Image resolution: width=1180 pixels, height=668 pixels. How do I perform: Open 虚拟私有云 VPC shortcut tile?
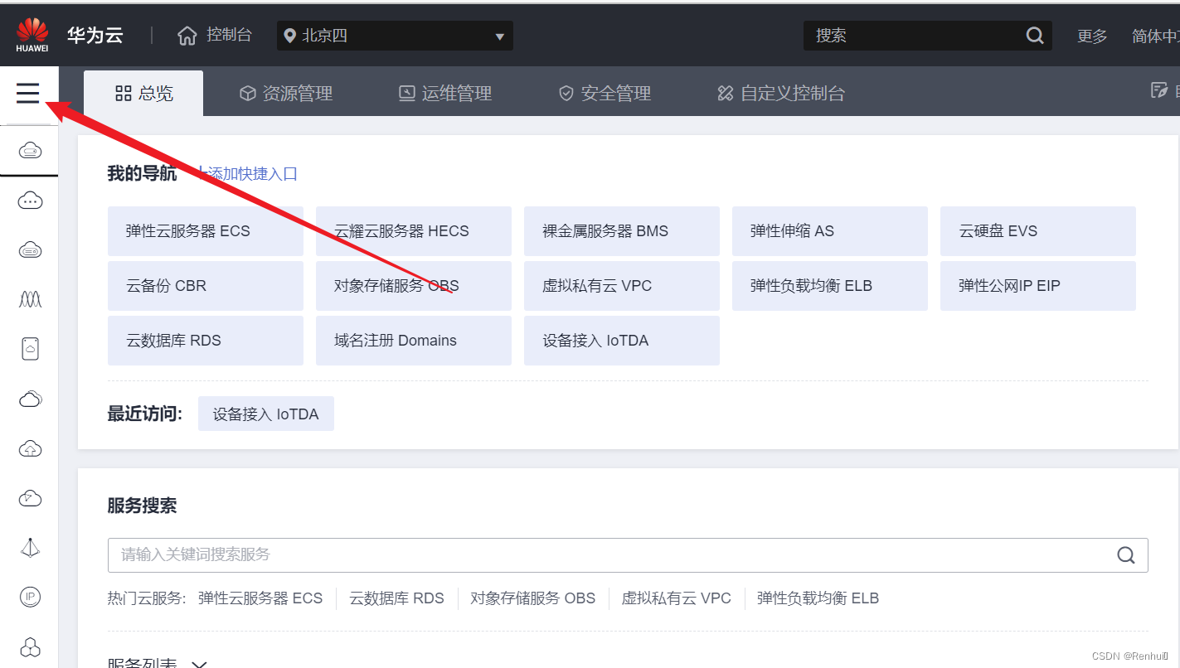[622, 286]
